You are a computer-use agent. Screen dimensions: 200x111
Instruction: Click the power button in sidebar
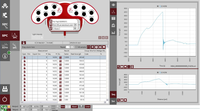5,99
